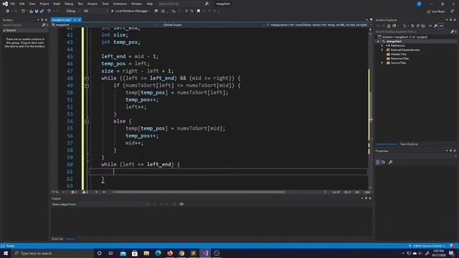459x258 pixels.
Task: Click the editor errors indicator icon
Action: (74, 192)
